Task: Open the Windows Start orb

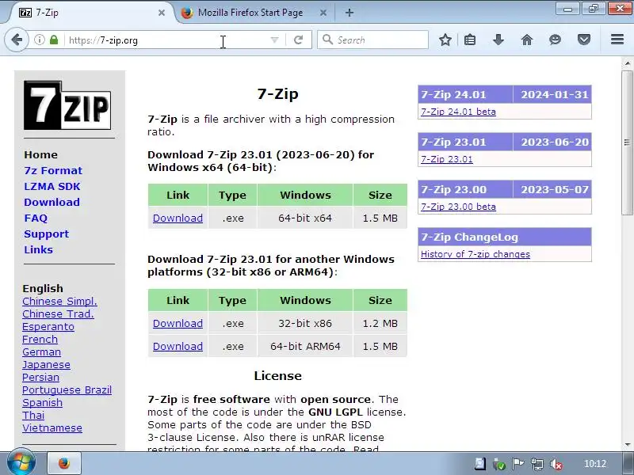Action: 21,463
